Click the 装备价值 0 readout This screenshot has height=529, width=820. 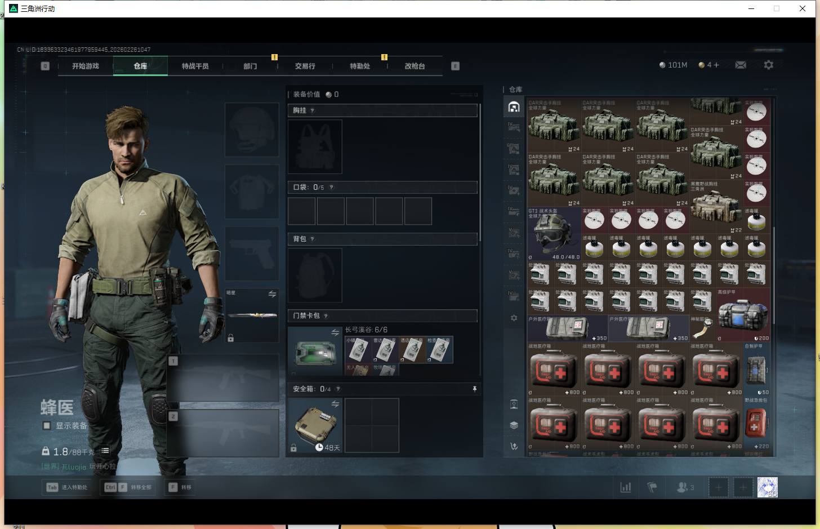pyautogui.click(x=316, y=94)
